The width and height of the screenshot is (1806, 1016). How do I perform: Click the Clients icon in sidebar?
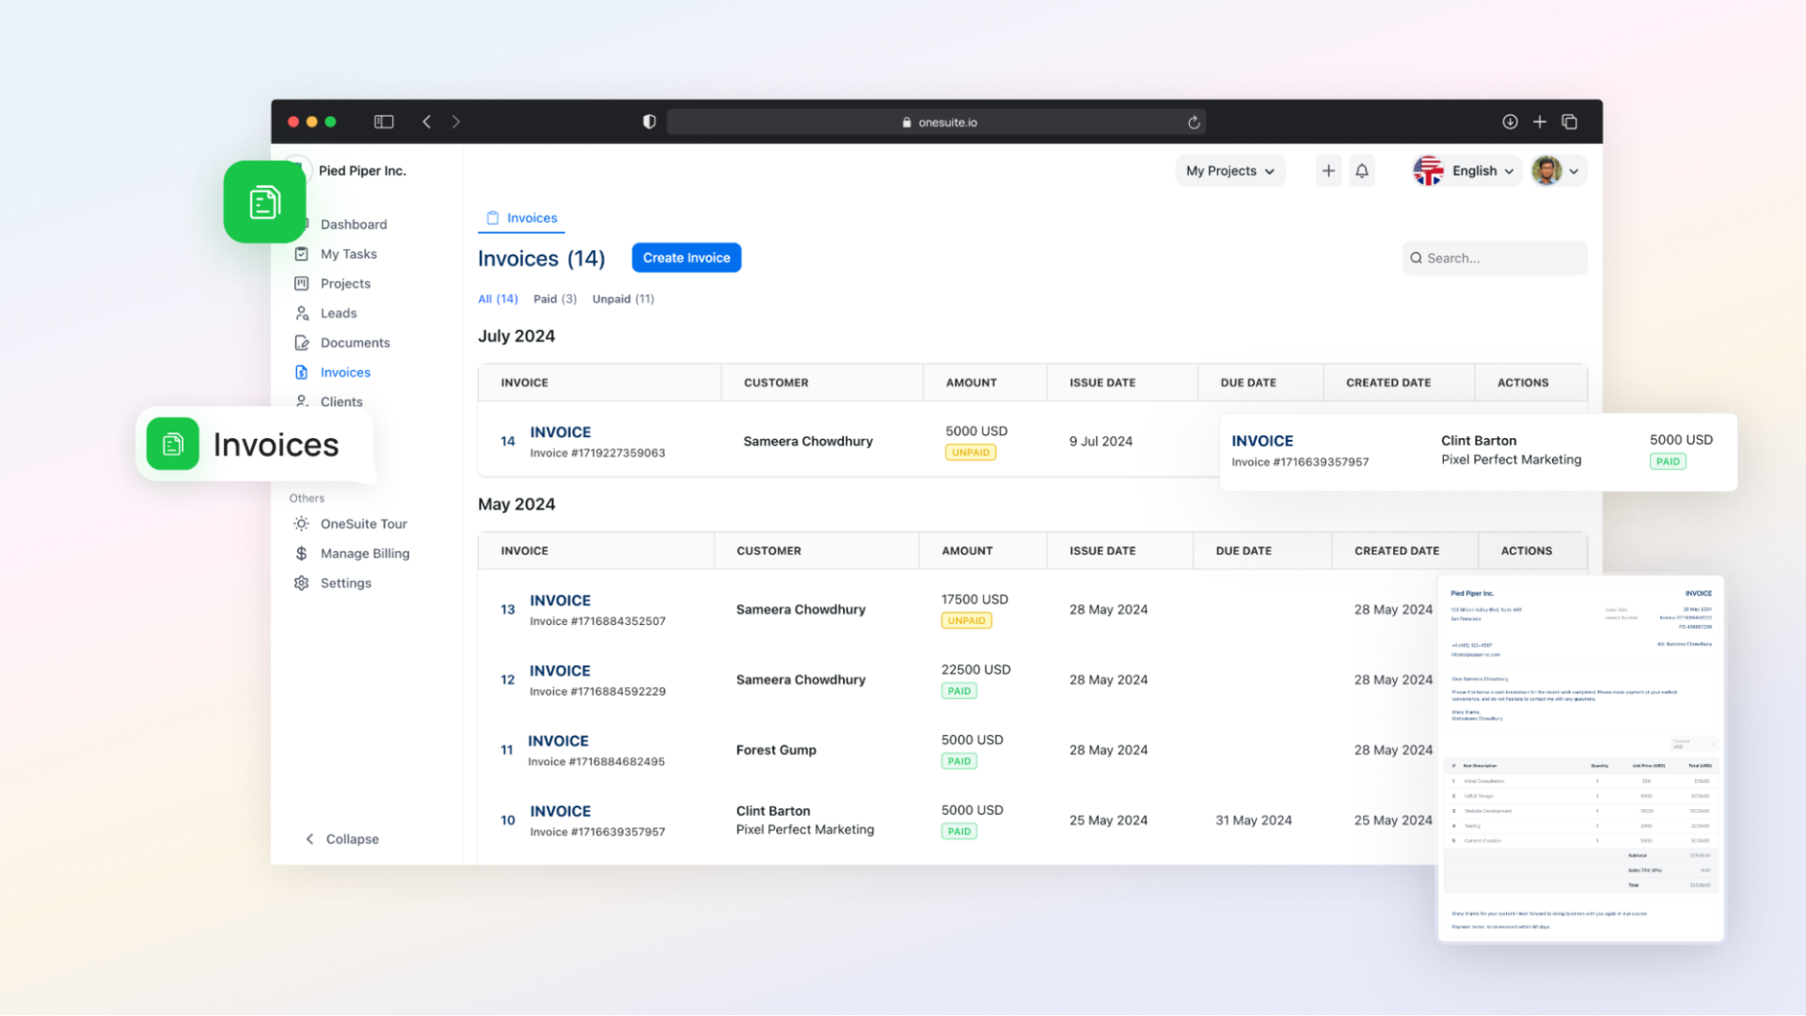click(301, 401)
